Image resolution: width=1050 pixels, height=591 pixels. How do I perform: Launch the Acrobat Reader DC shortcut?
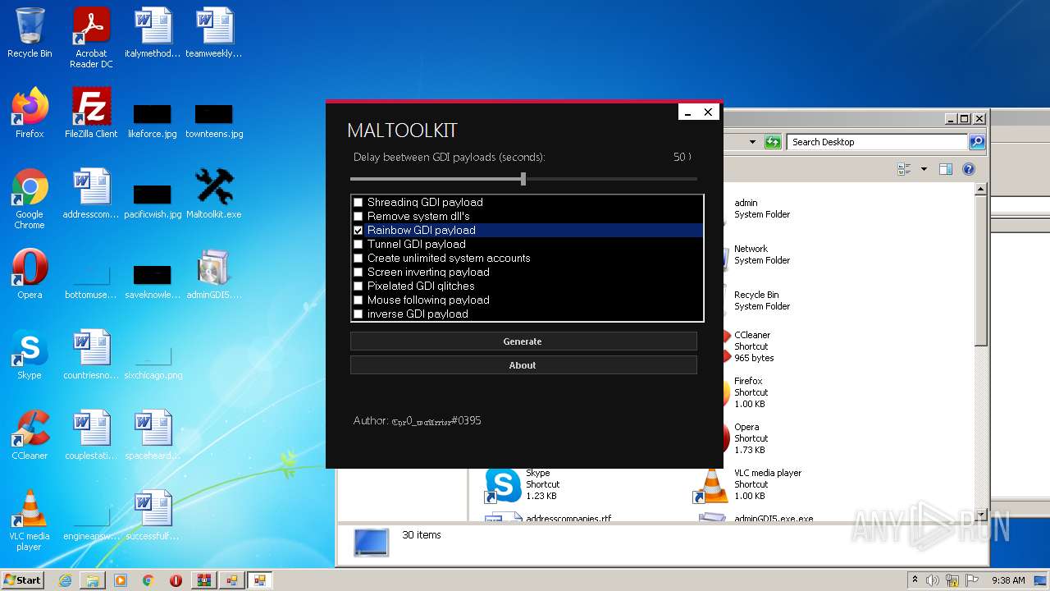coord(91,38)
